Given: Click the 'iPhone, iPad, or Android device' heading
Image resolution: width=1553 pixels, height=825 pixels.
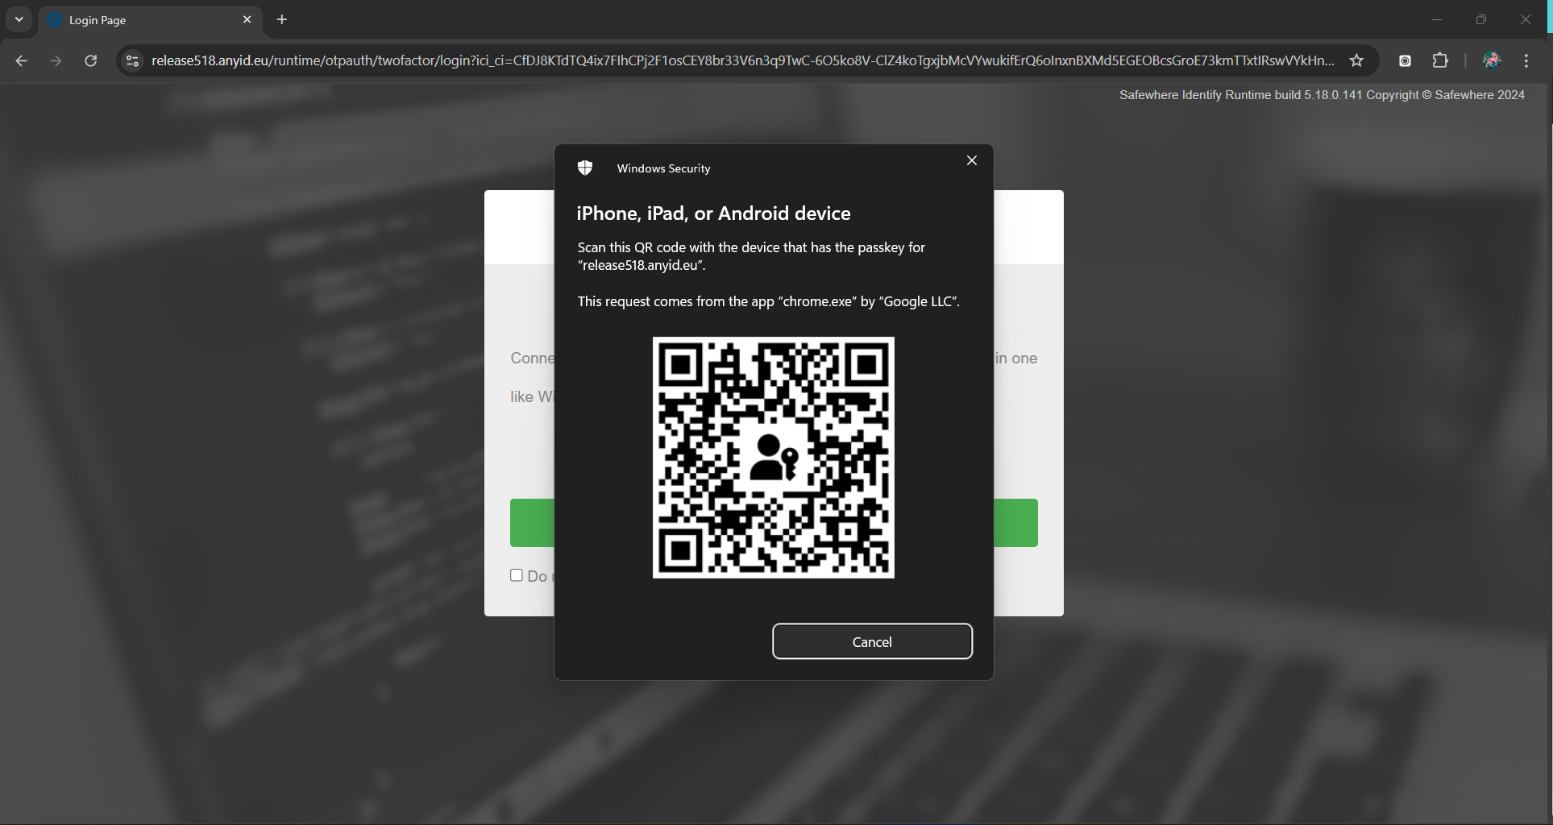Looking at the screenshot, I should coord(713,214).
